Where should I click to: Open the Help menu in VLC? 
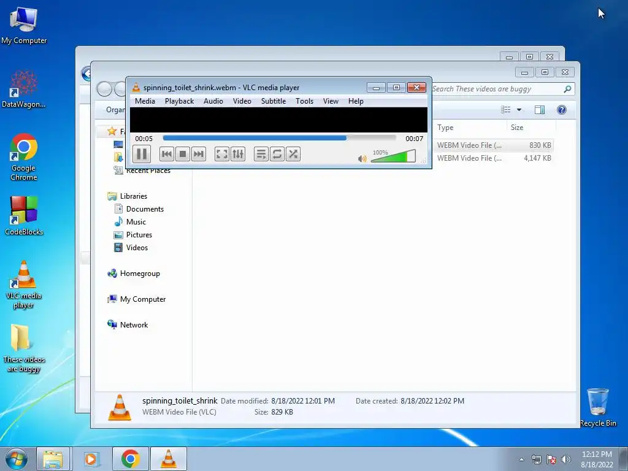[x=356, y=101]
